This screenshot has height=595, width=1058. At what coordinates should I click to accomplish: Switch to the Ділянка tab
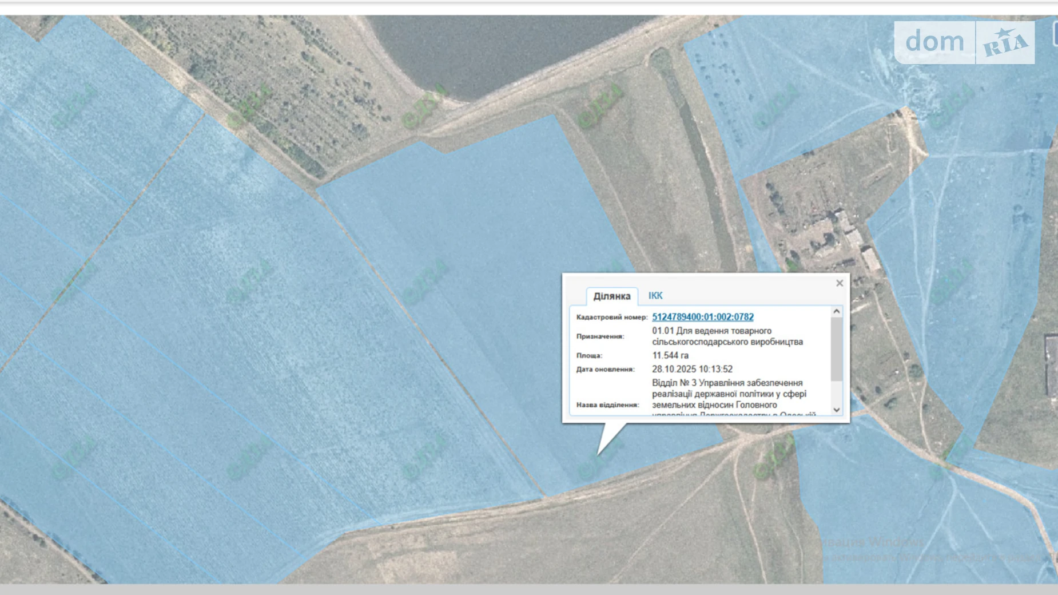(x=611, y=296)
